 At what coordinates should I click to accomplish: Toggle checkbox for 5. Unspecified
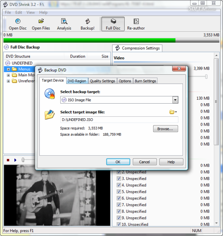coord(119,192)
